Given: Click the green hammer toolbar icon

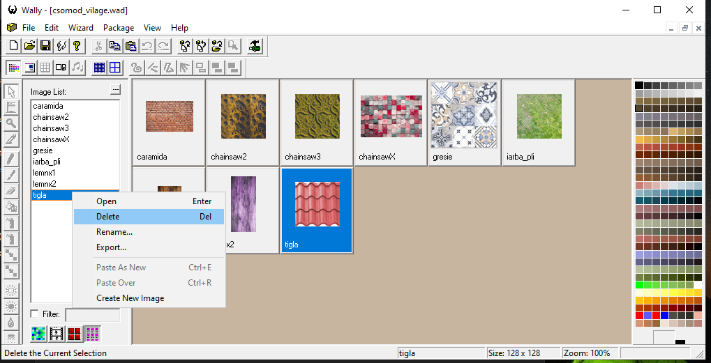Looking at the screenshot, I should point(255,46).
